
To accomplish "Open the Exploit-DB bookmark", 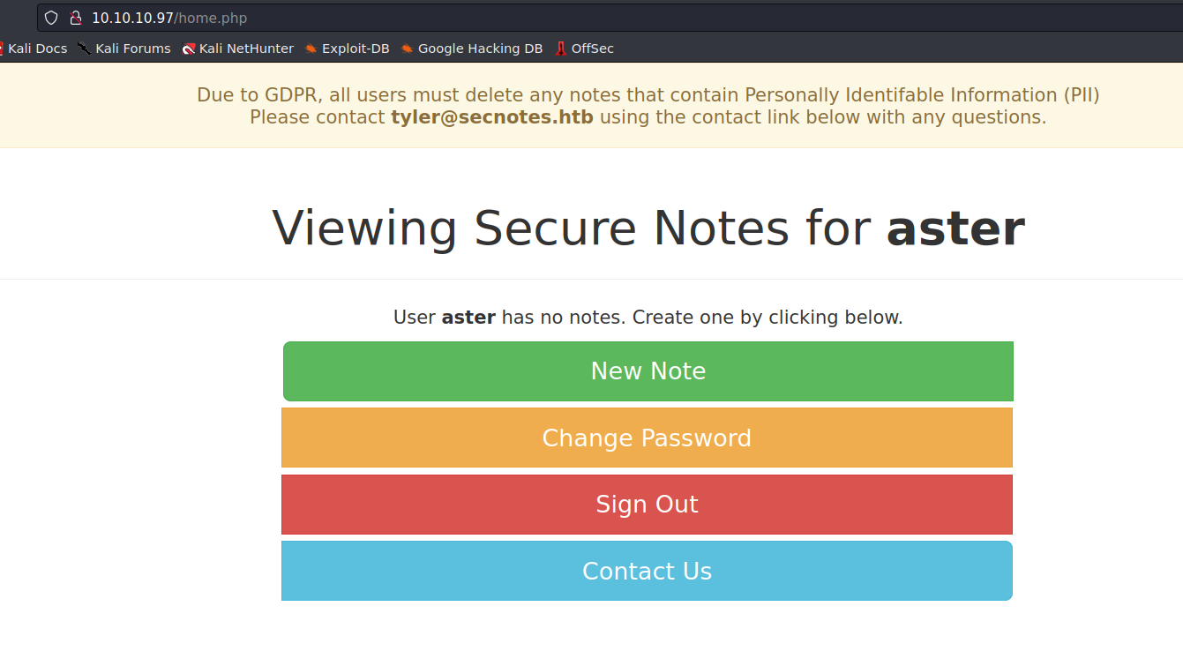I will pyautogui.click(x=347, y=49).
